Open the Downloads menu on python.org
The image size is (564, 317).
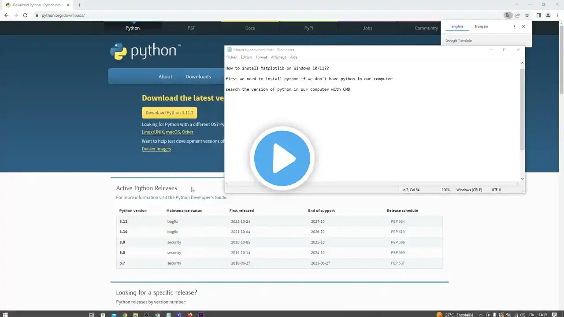click(198, 77)
